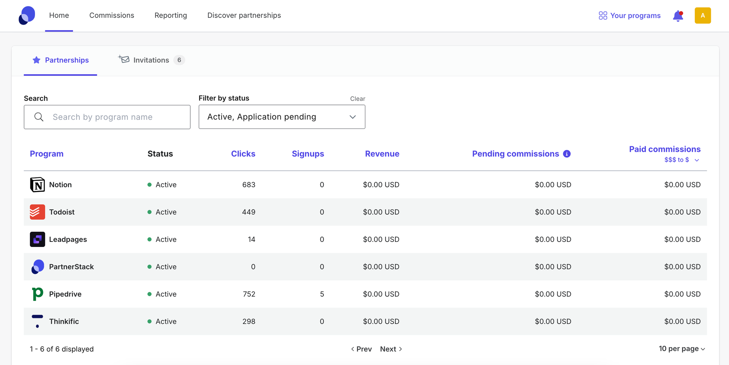Image resolution: width=729 pixels, height=365 pixels.
Task: Click the Todoist program logo
Action: click(x=37, y=212)
